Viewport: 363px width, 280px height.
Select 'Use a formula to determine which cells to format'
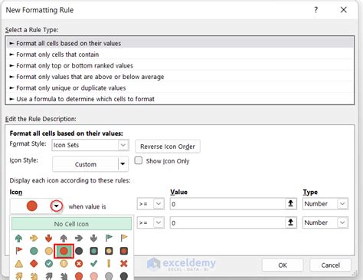(180, 99)
